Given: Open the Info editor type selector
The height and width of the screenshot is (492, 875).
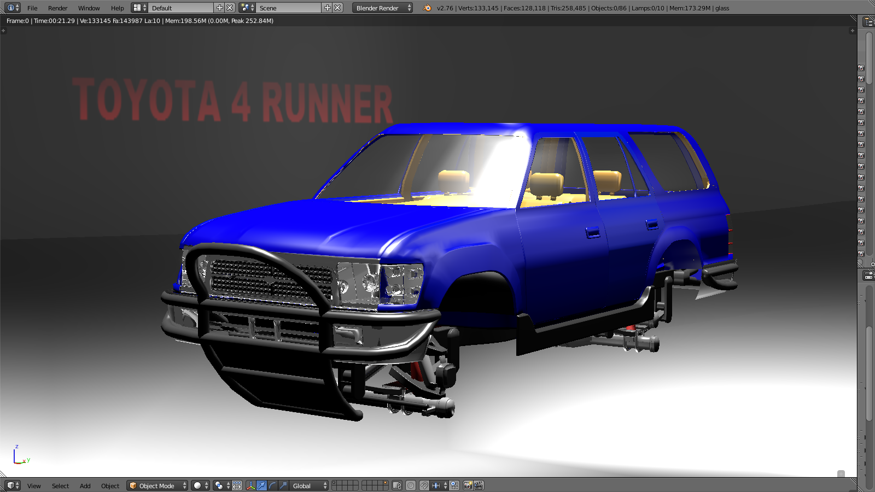Looking at the screenshot, I should tap(13, 8).
